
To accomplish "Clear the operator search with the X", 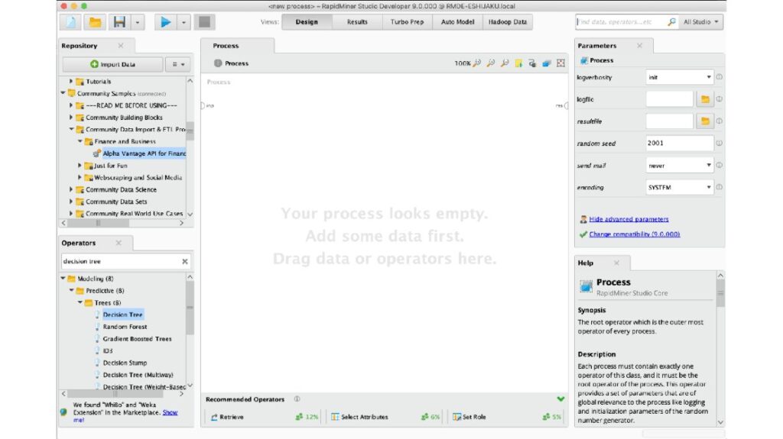I will pos(185,261).
